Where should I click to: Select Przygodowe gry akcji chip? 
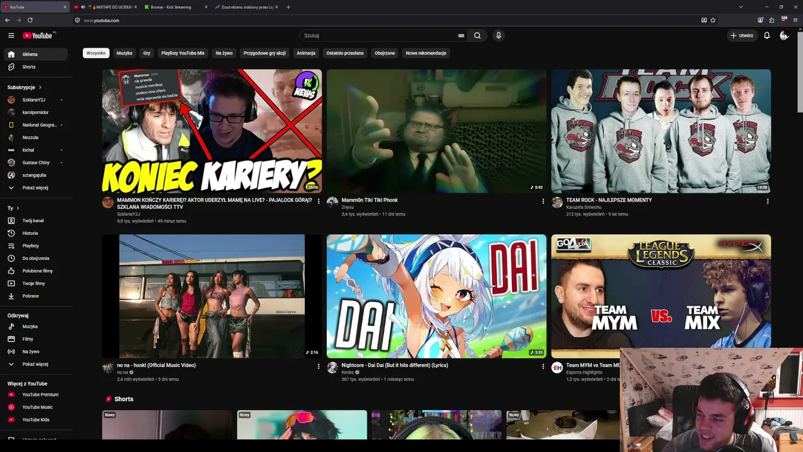coord(264,53)
